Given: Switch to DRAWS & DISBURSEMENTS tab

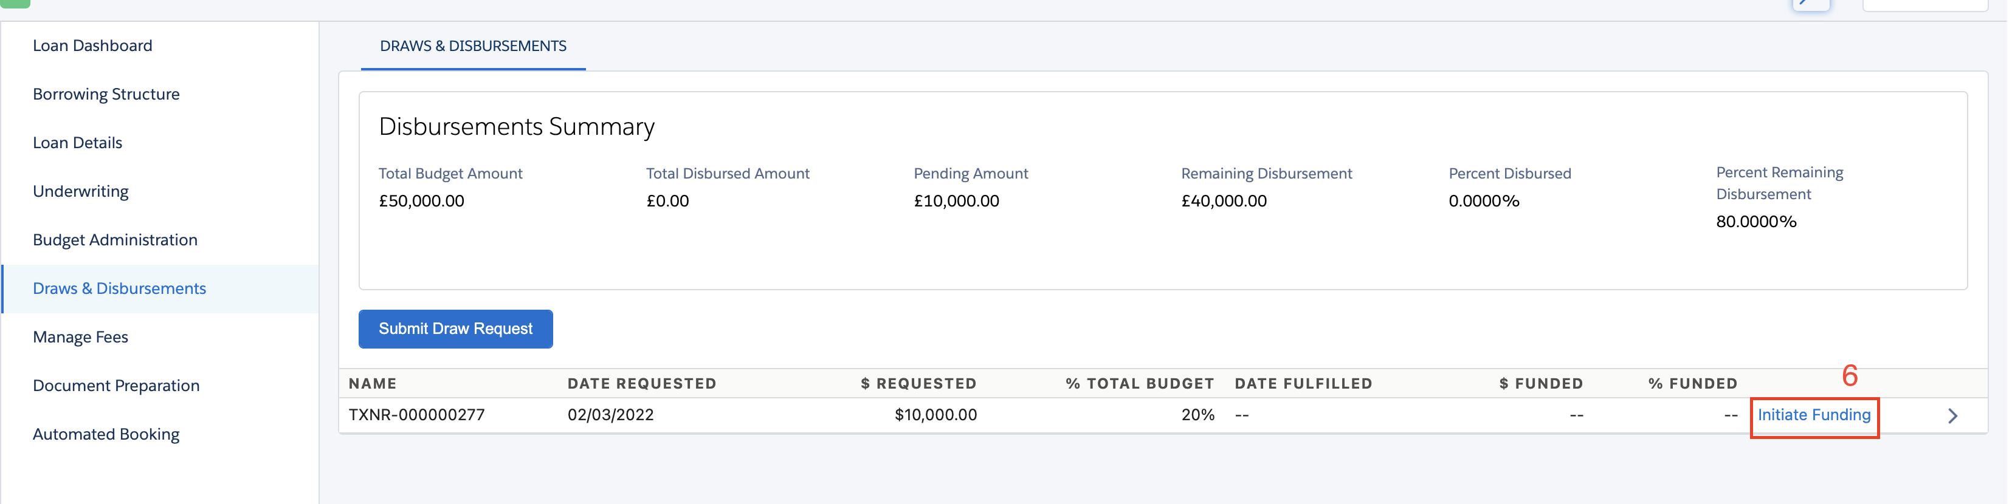Looking at the screenshot, I should pyautogui.click(x=474, y=46).
